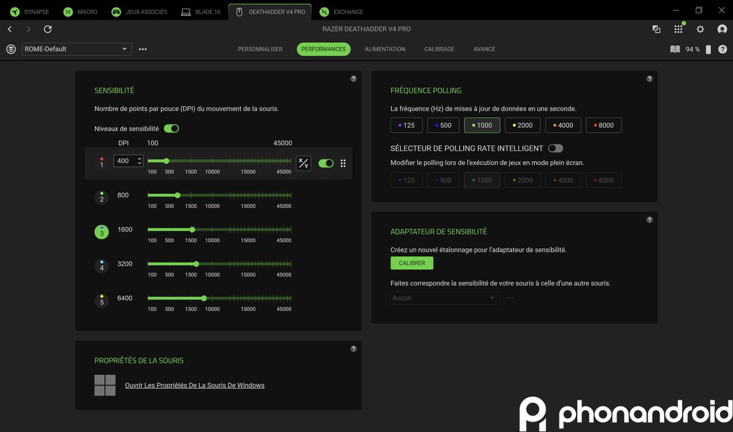Expand the ROME-Default profile dropdown

click(76, 49)
